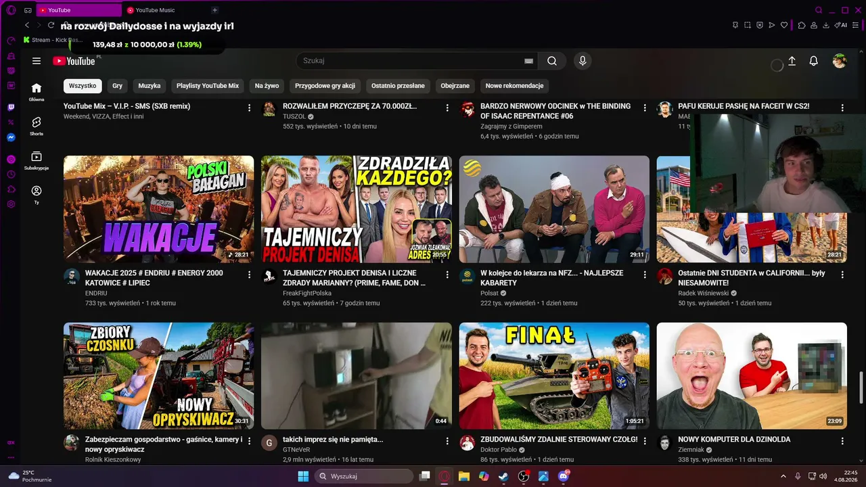Screen dimensions: 866x487
Task: Submit search with the magnifier button
Action: click(552, 61)
